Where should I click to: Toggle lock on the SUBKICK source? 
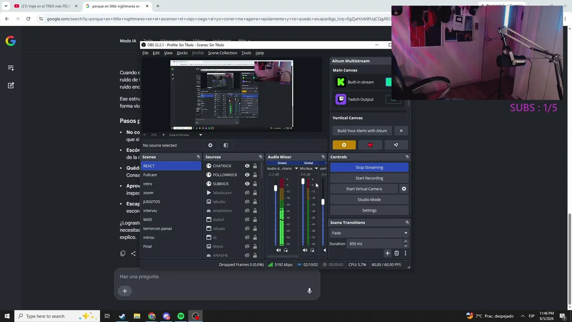[255, 184]
